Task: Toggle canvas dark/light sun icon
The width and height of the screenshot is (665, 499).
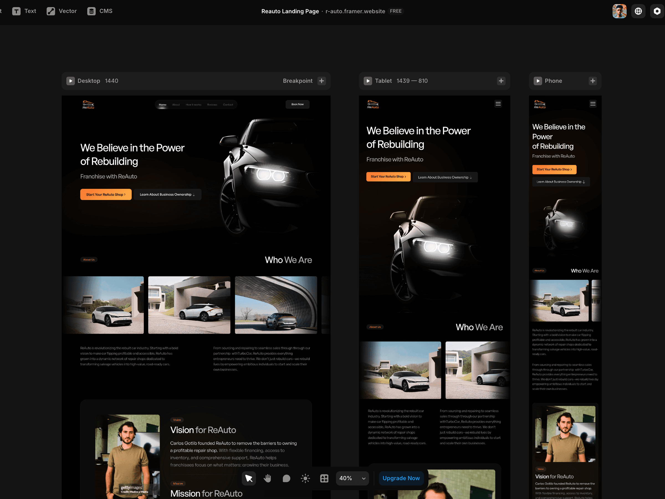Action: point(305,478)
